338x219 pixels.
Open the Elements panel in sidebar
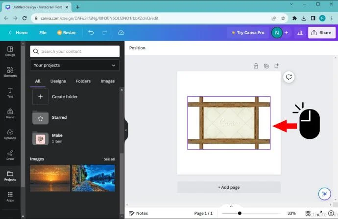pyautogui.click(x=10, y=72)
